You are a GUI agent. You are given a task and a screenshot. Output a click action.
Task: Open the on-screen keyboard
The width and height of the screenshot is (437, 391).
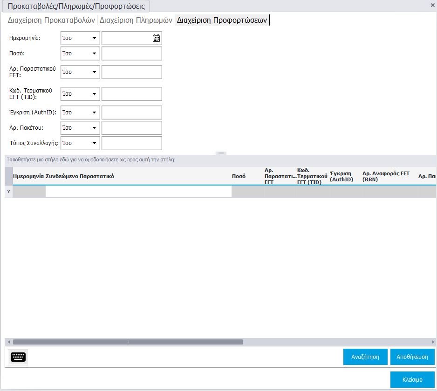[18, 357]
